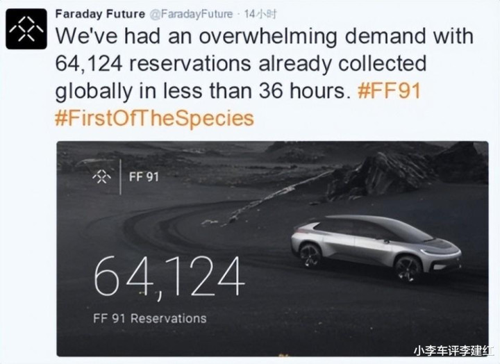Click the car's rear wheel
Viewport: 500px width, 364px height.
310,255
